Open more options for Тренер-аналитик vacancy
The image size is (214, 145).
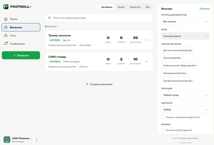(147, 40)
